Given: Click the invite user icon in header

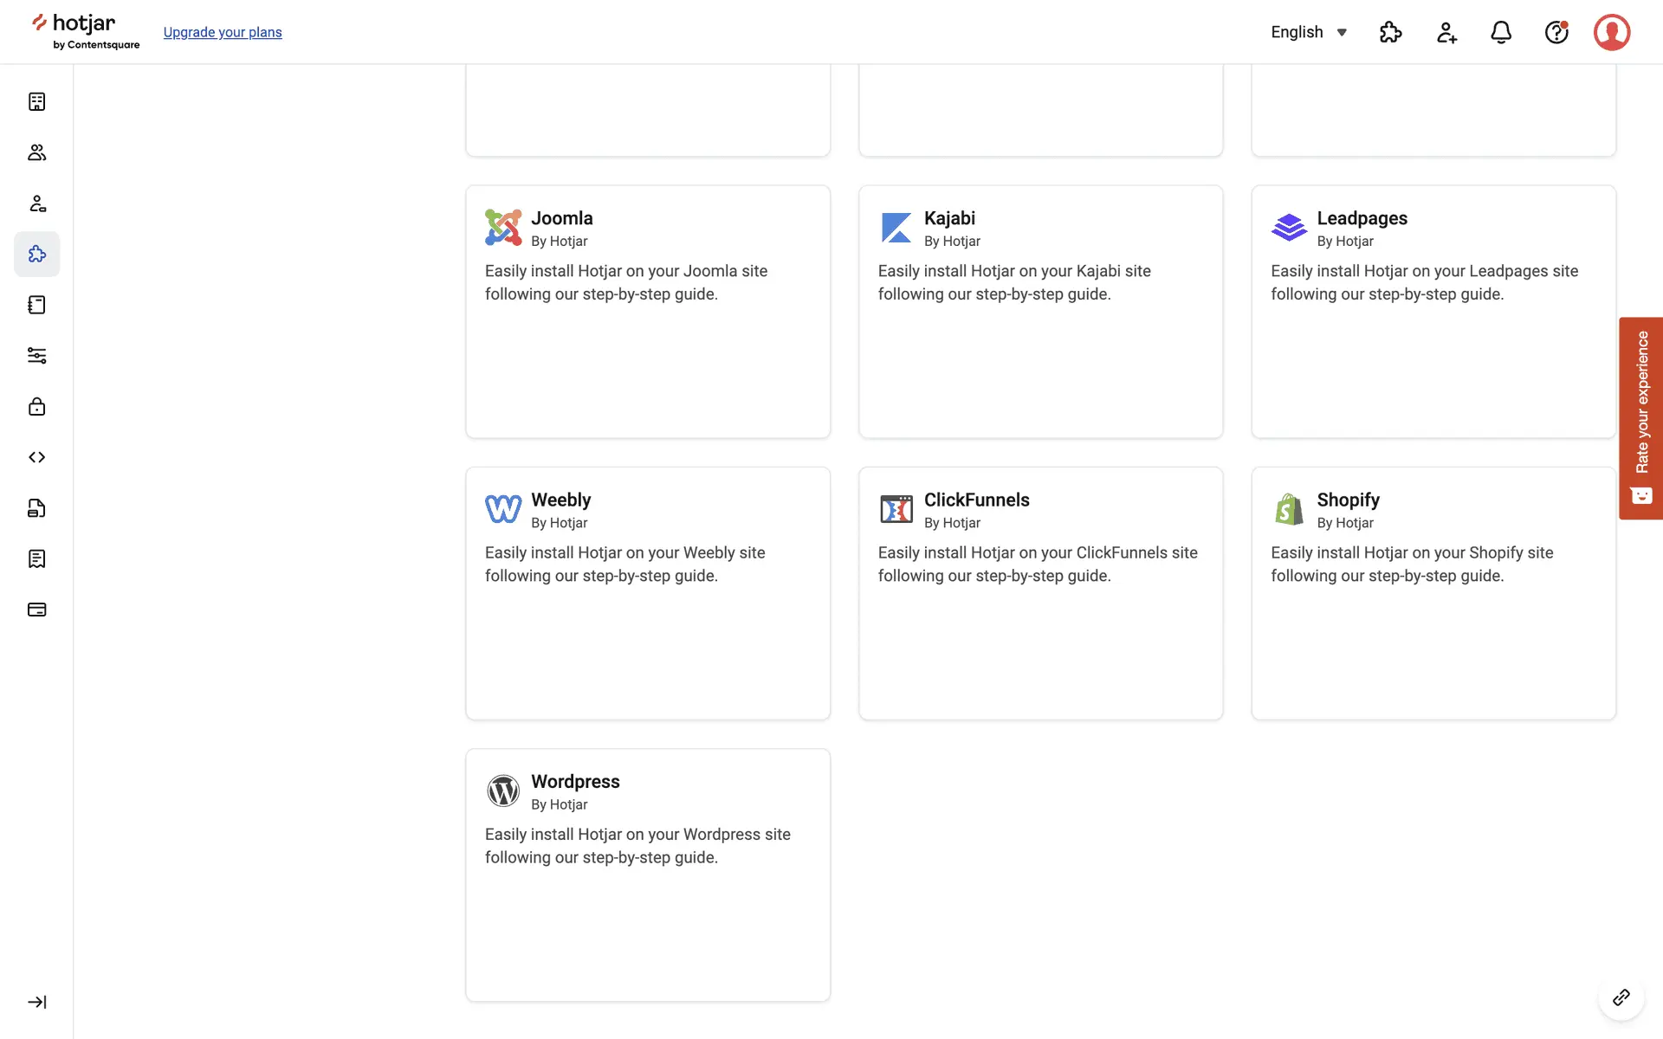Looking at the screenshot, I should click(1446, 32).
